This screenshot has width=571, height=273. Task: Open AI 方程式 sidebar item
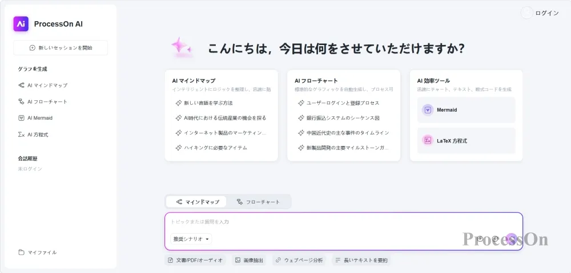tap(33, 135)
